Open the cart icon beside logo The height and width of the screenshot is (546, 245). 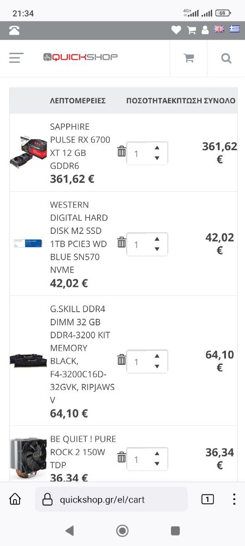(x=189, y=58)
